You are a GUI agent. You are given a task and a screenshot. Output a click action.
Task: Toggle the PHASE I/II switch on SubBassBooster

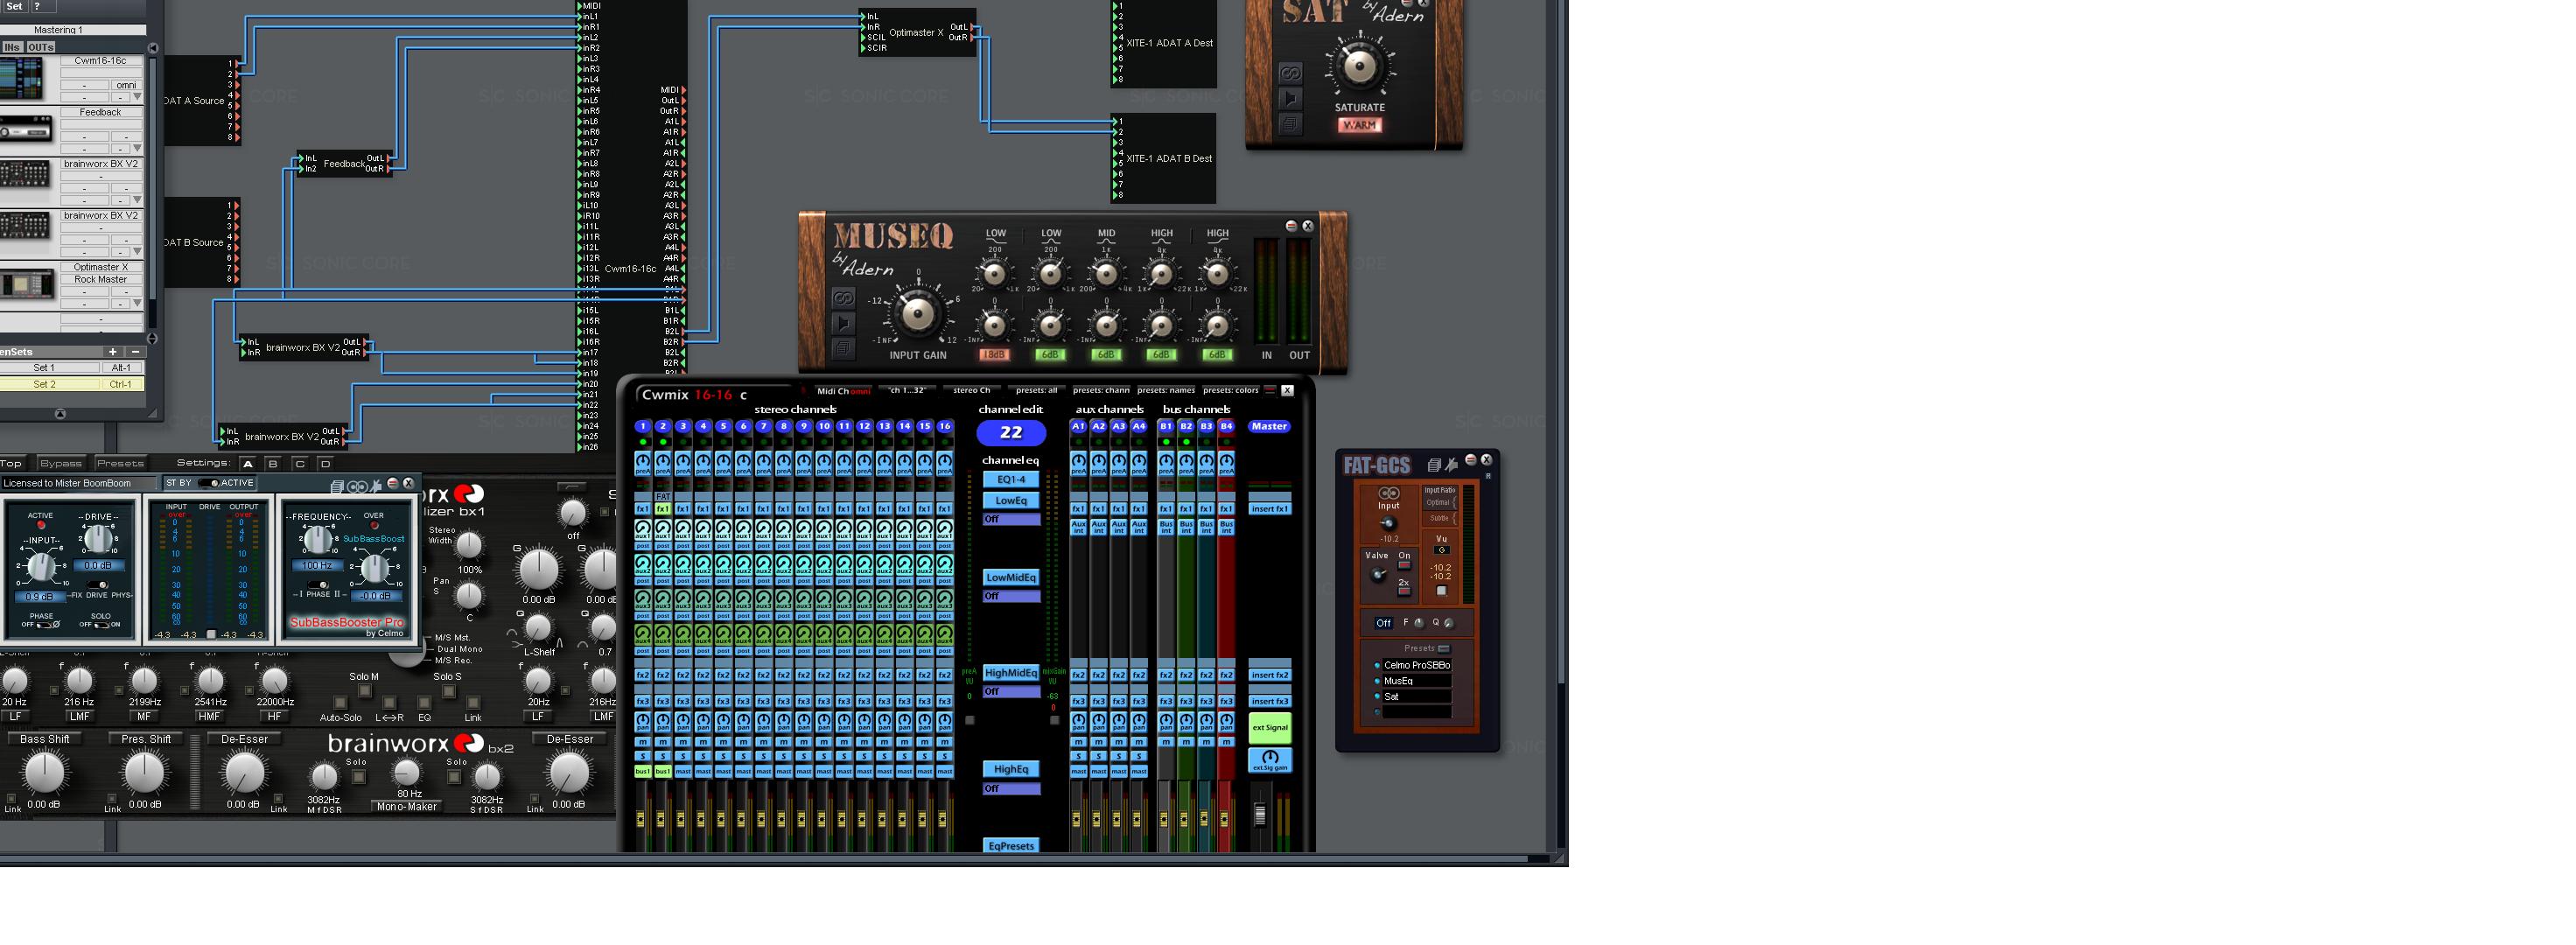pos(318,585)
